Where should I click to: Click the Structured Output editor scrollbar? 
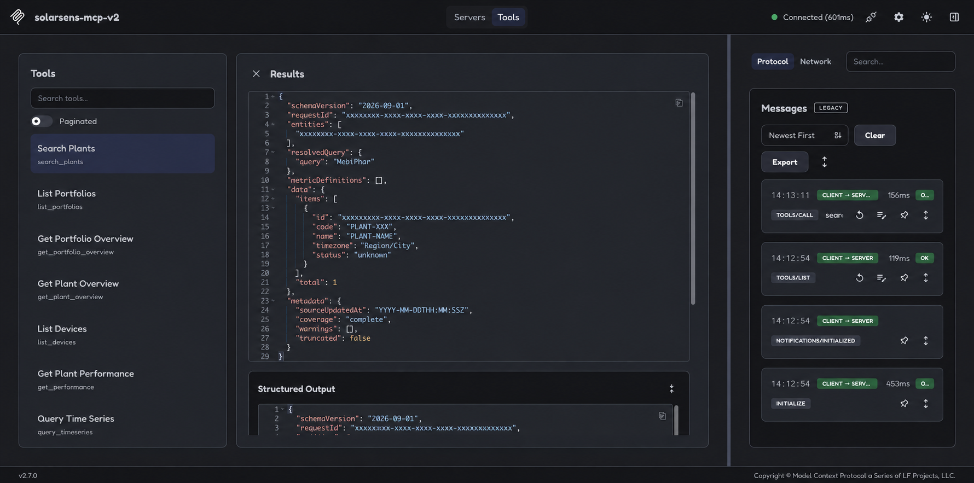(676, 420)
